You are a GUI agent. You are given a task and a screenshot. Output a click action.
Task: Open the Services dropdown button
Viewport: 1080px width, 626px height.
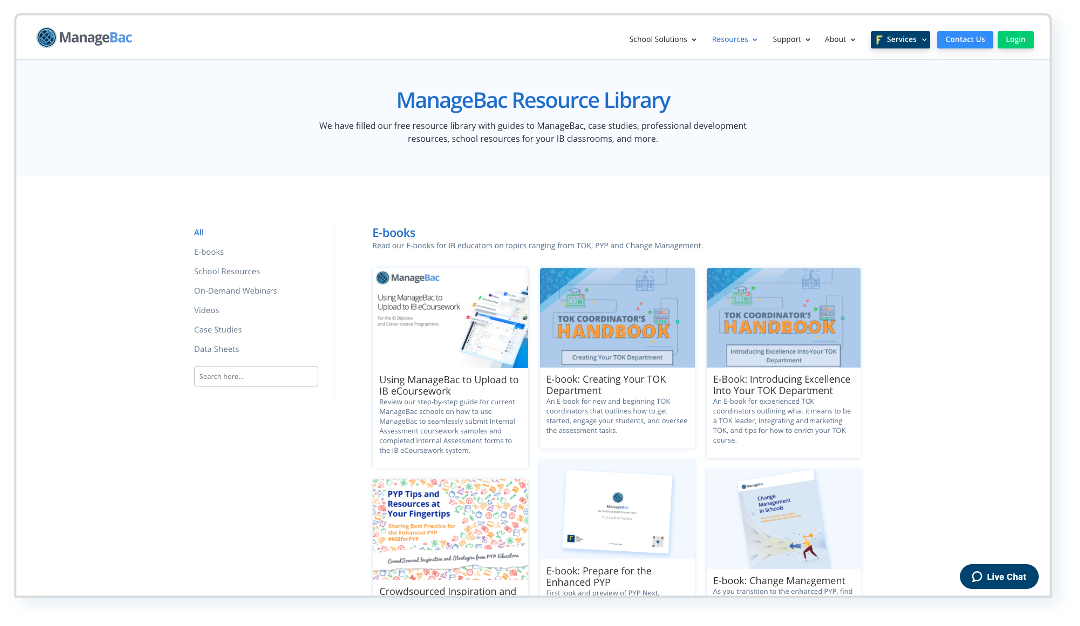(900, 39)
